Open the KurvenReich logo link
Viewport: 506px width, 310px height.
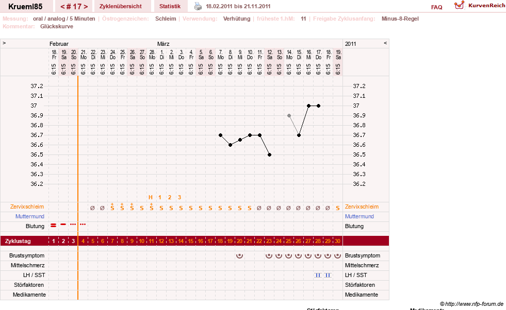click(480, 6)
